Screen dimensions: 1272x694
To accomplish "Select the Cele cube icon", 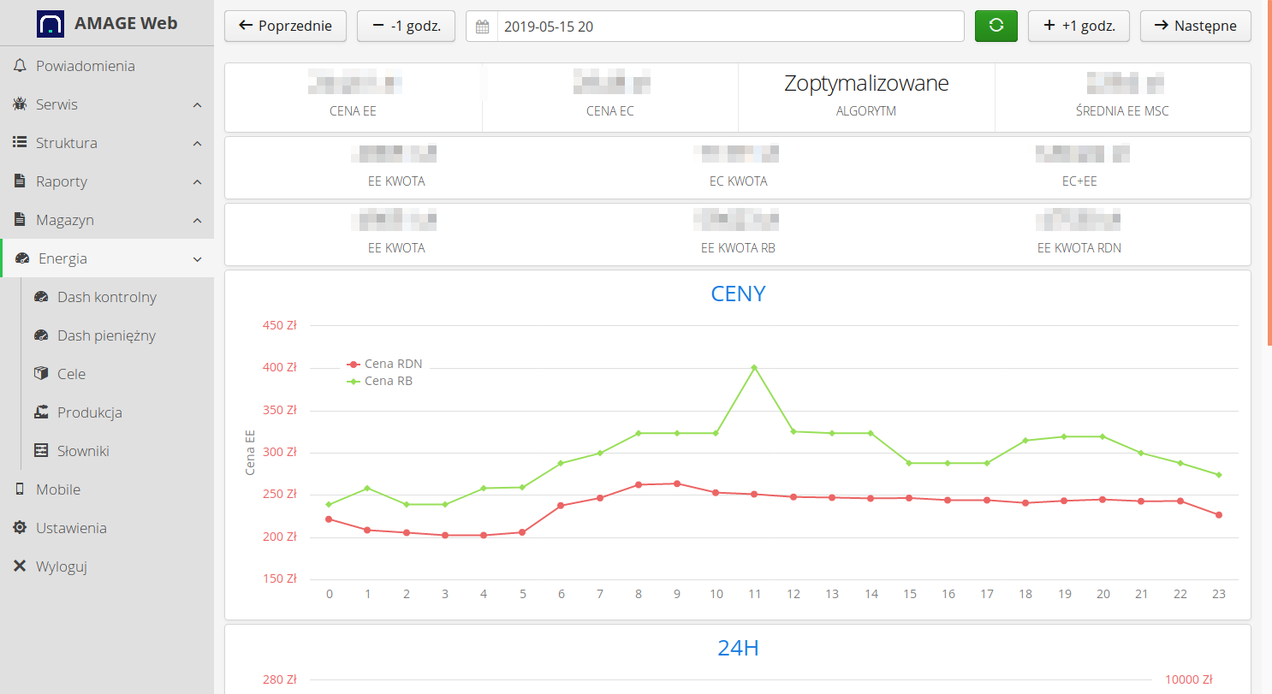I will tap(40, 373).
